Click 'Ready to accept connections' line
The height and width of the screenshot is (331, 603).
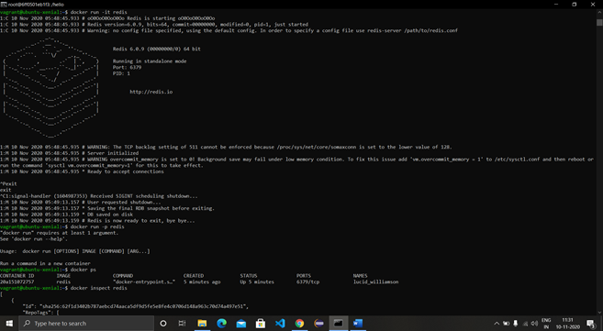(x=82, y=171)
